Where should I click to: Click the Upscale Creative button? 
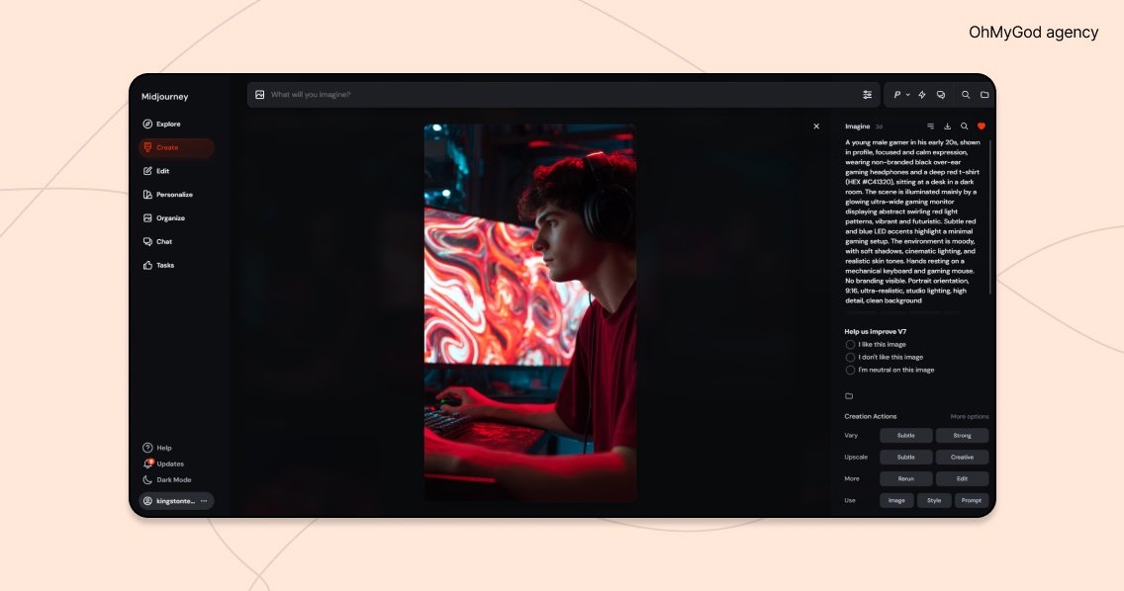(962, 458)
